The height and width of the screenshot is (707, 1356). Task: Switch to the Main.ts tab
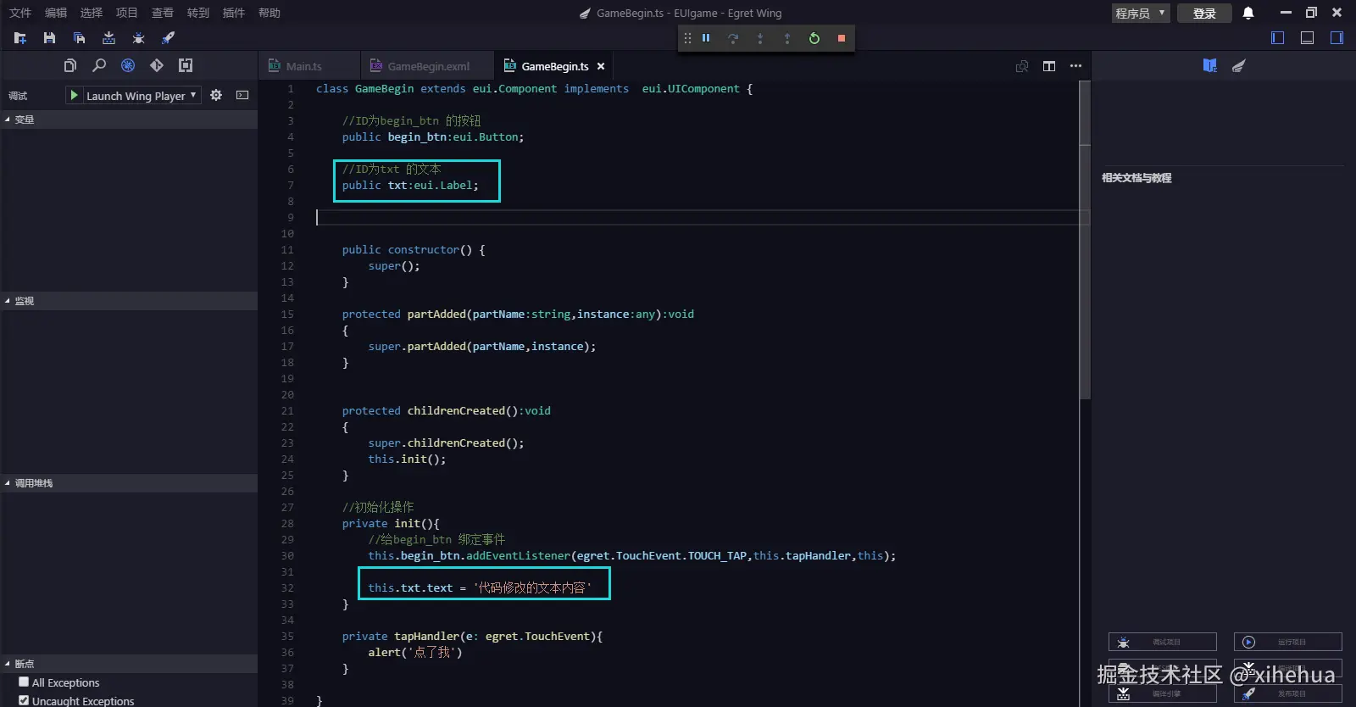click(x=303, y=66)
